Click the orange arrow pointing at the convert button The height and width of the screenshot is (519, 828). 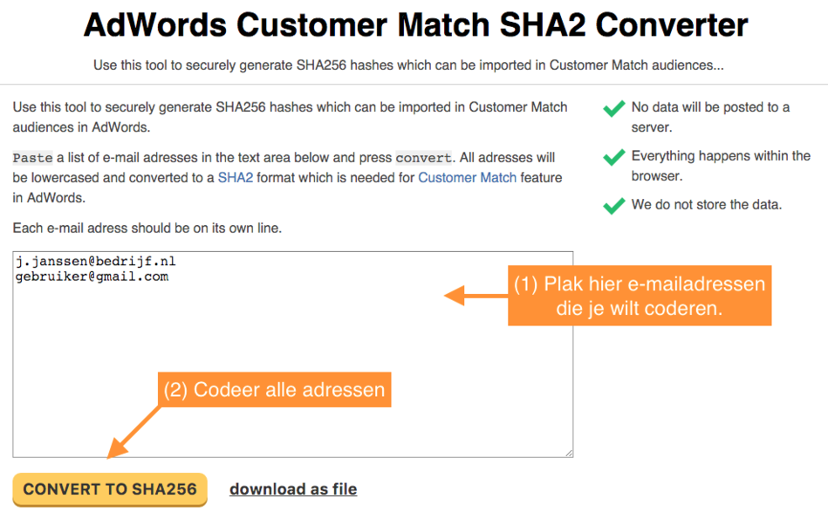(x=135, y=430)
